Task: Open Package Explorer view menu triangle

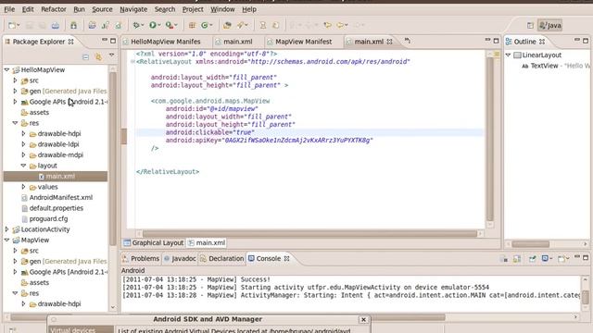Action: click(x=111, y=55)
